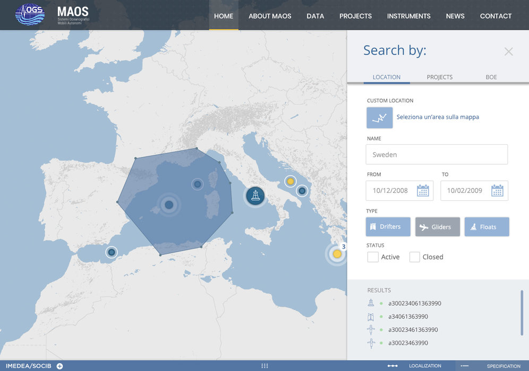Toggle the Drifters type filter
The image size is (529, 371).
click(x=388, y=227)
